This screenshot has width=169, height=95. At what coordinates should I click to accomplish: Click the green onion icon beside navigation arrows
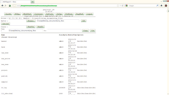click(10, 6)
